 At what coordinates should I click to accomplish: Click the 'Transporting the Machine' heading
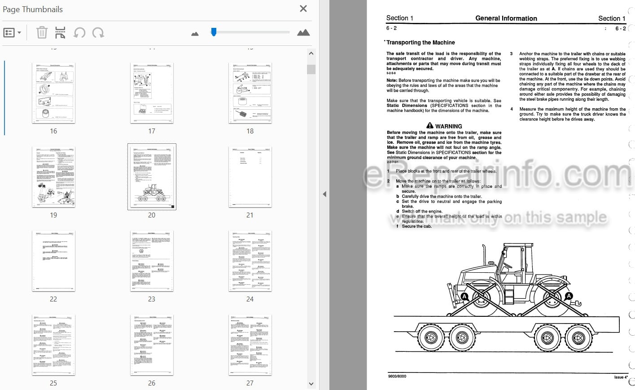click(420, 43)
